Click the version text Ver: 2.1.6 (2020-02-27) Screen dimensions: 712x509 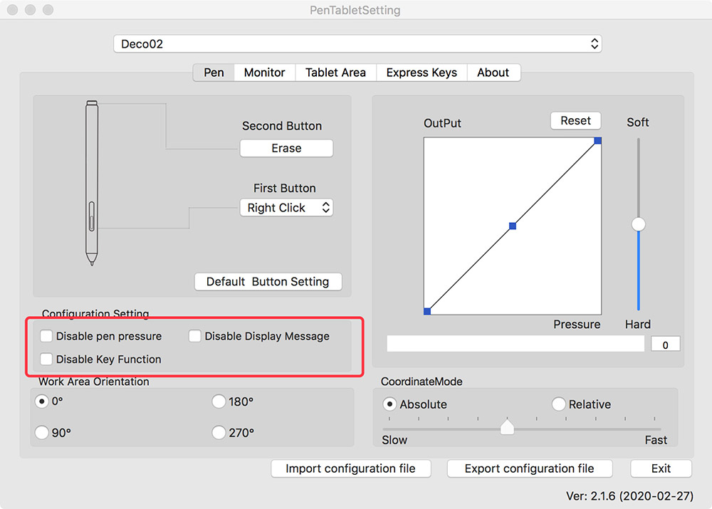(x=629, y=496)
